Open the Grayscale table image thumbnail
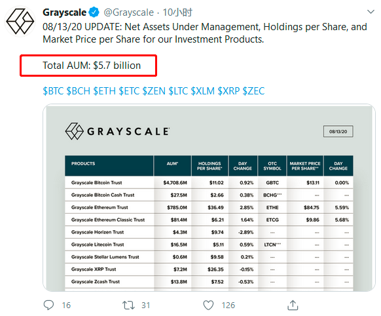The image size is (381, 316). point(209,197)
